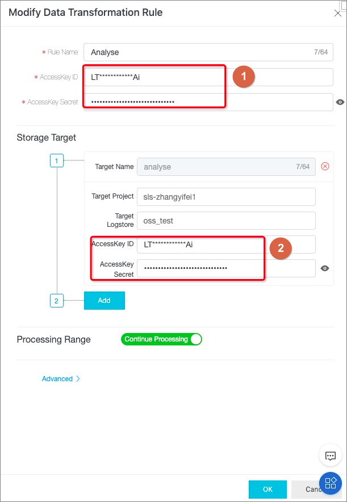Screen dimensions: 347x502
Task: Click the top AccessKey ID input field
Action: click(x=208, y=77)
